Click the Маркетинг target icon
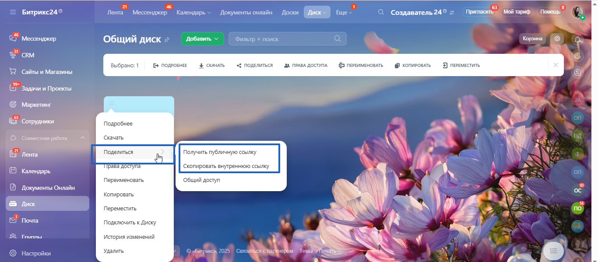598x262 pixels. coord(13,105)
